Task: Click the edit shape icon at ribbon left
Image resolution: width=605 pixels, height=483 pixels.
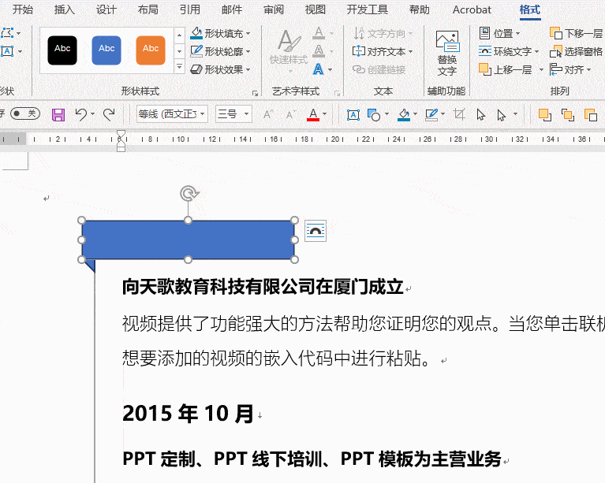Action: coord(7,33)
